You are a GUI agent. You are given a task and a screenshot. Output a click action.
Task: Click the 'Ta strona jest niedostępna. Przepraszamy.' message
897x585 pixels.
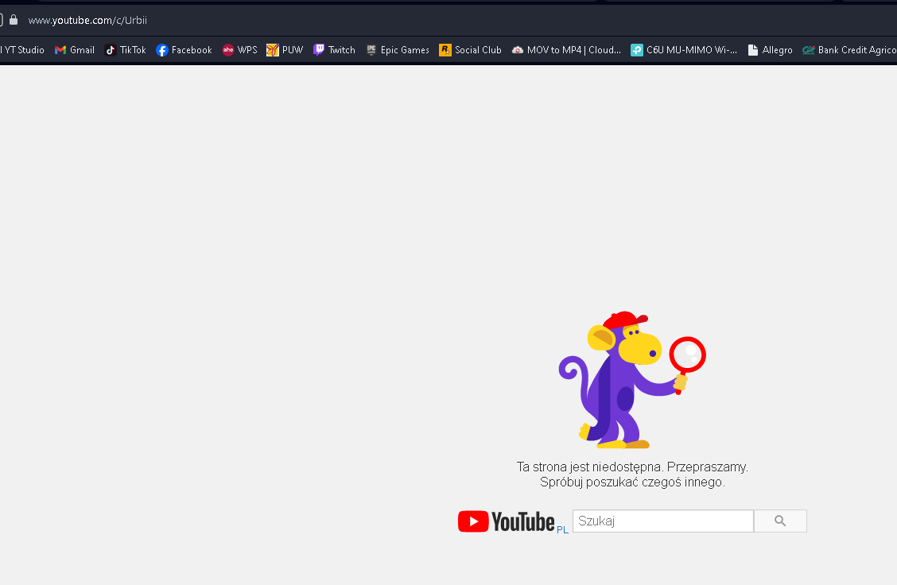pos(632,467)
